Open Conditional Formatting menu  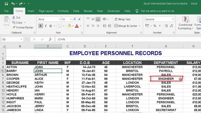coord(185,23)
